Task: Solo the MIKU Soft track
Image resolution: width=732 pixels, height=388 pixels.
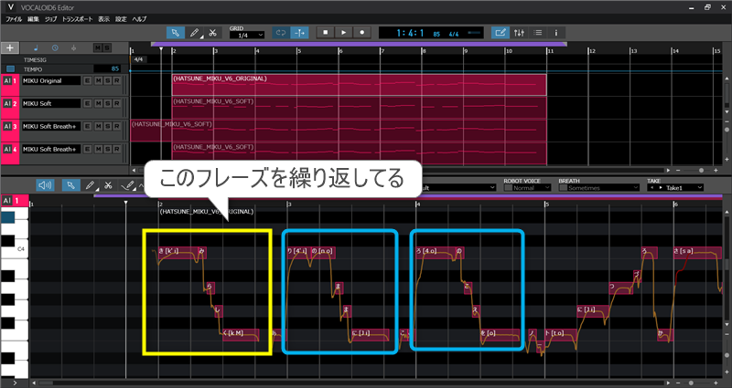Action: [107, 103]
